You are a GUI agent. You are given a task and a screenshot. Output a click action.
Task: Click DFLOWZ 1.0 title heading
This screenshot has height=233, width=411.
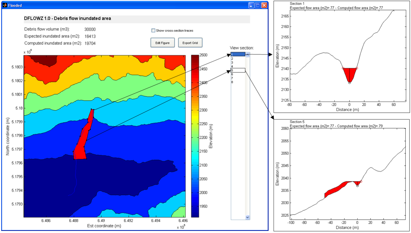(68, 18)
